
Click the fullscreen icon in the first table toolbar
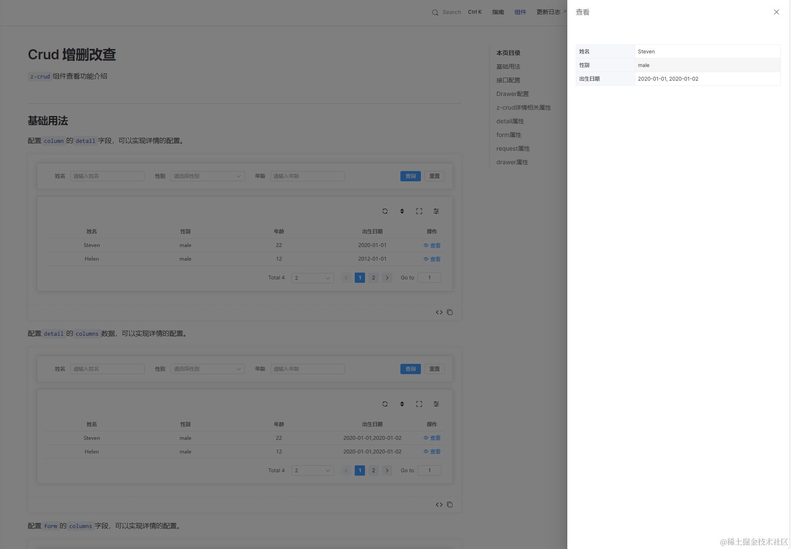419,211
